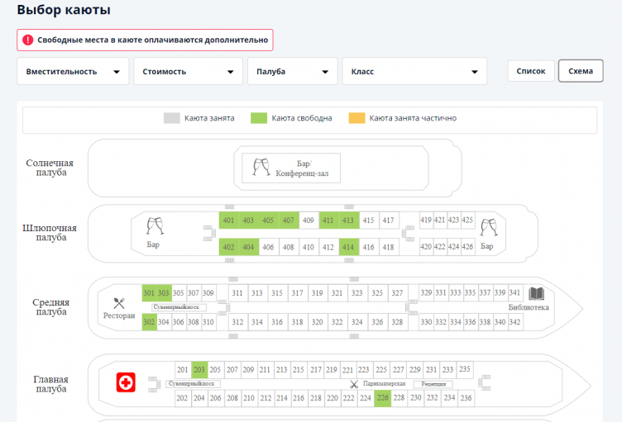Screen dimensions: 622x422
Task: Open the Палуба dropdown
Action: 292,72
